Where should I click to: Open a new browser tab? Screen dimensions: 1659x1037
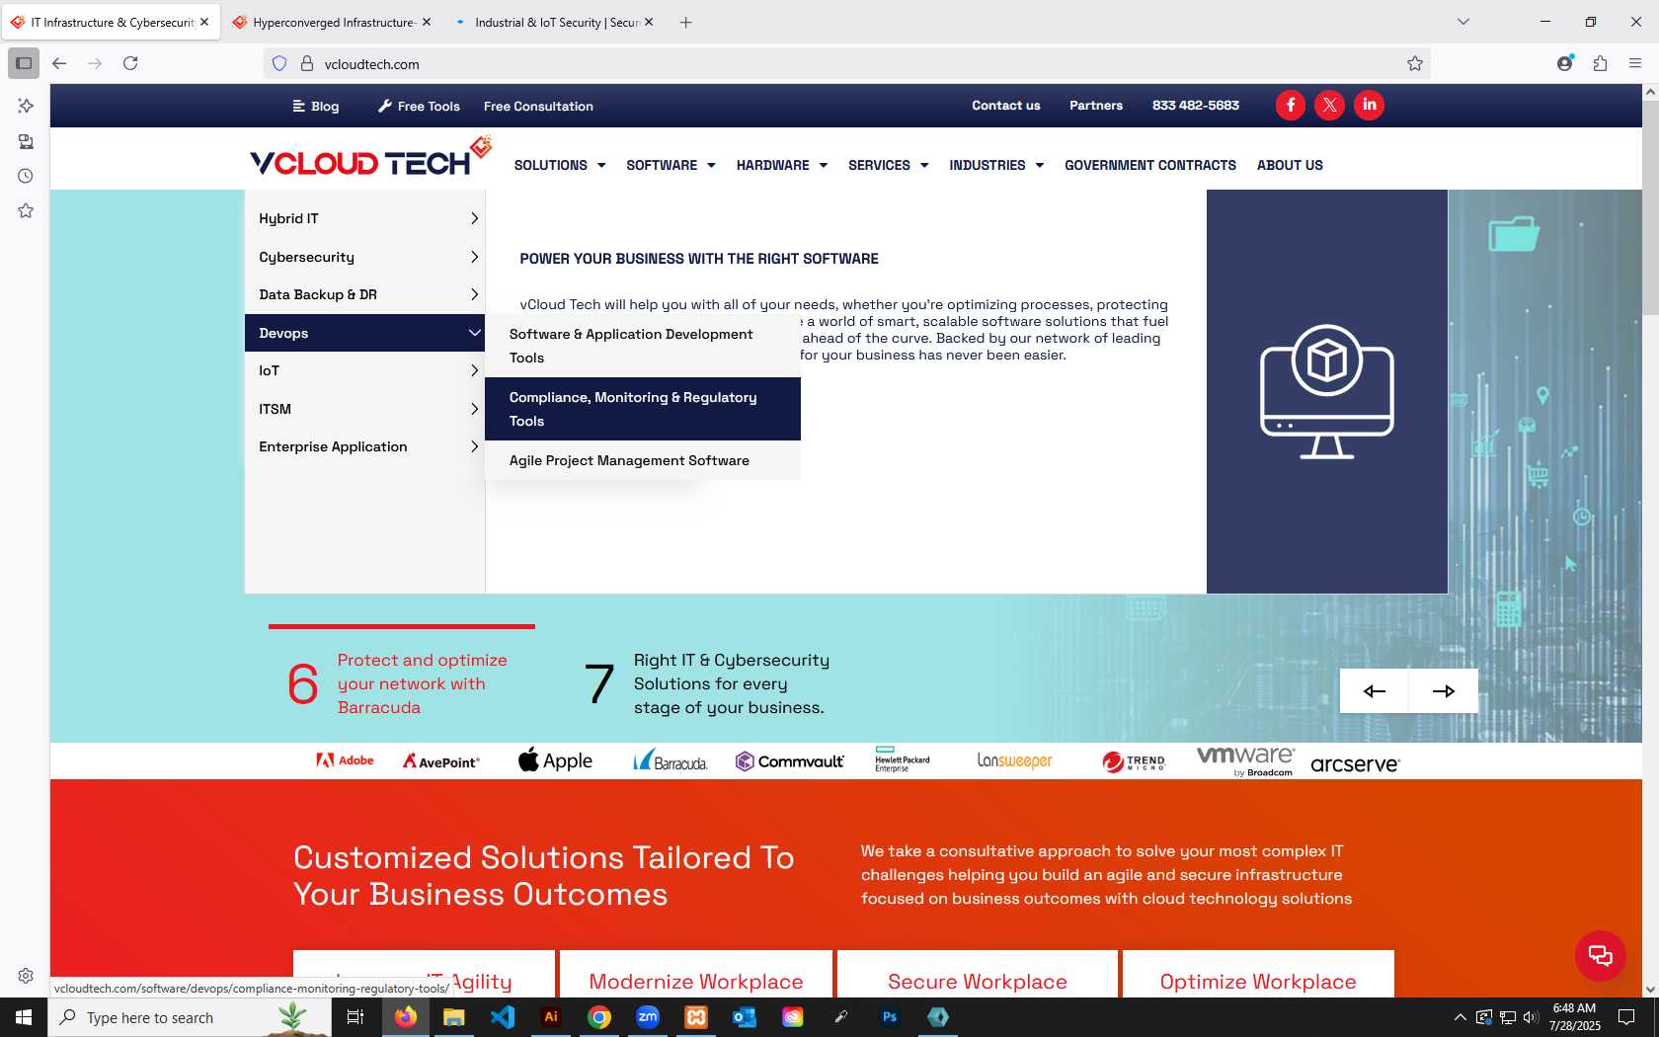[685, 22]
